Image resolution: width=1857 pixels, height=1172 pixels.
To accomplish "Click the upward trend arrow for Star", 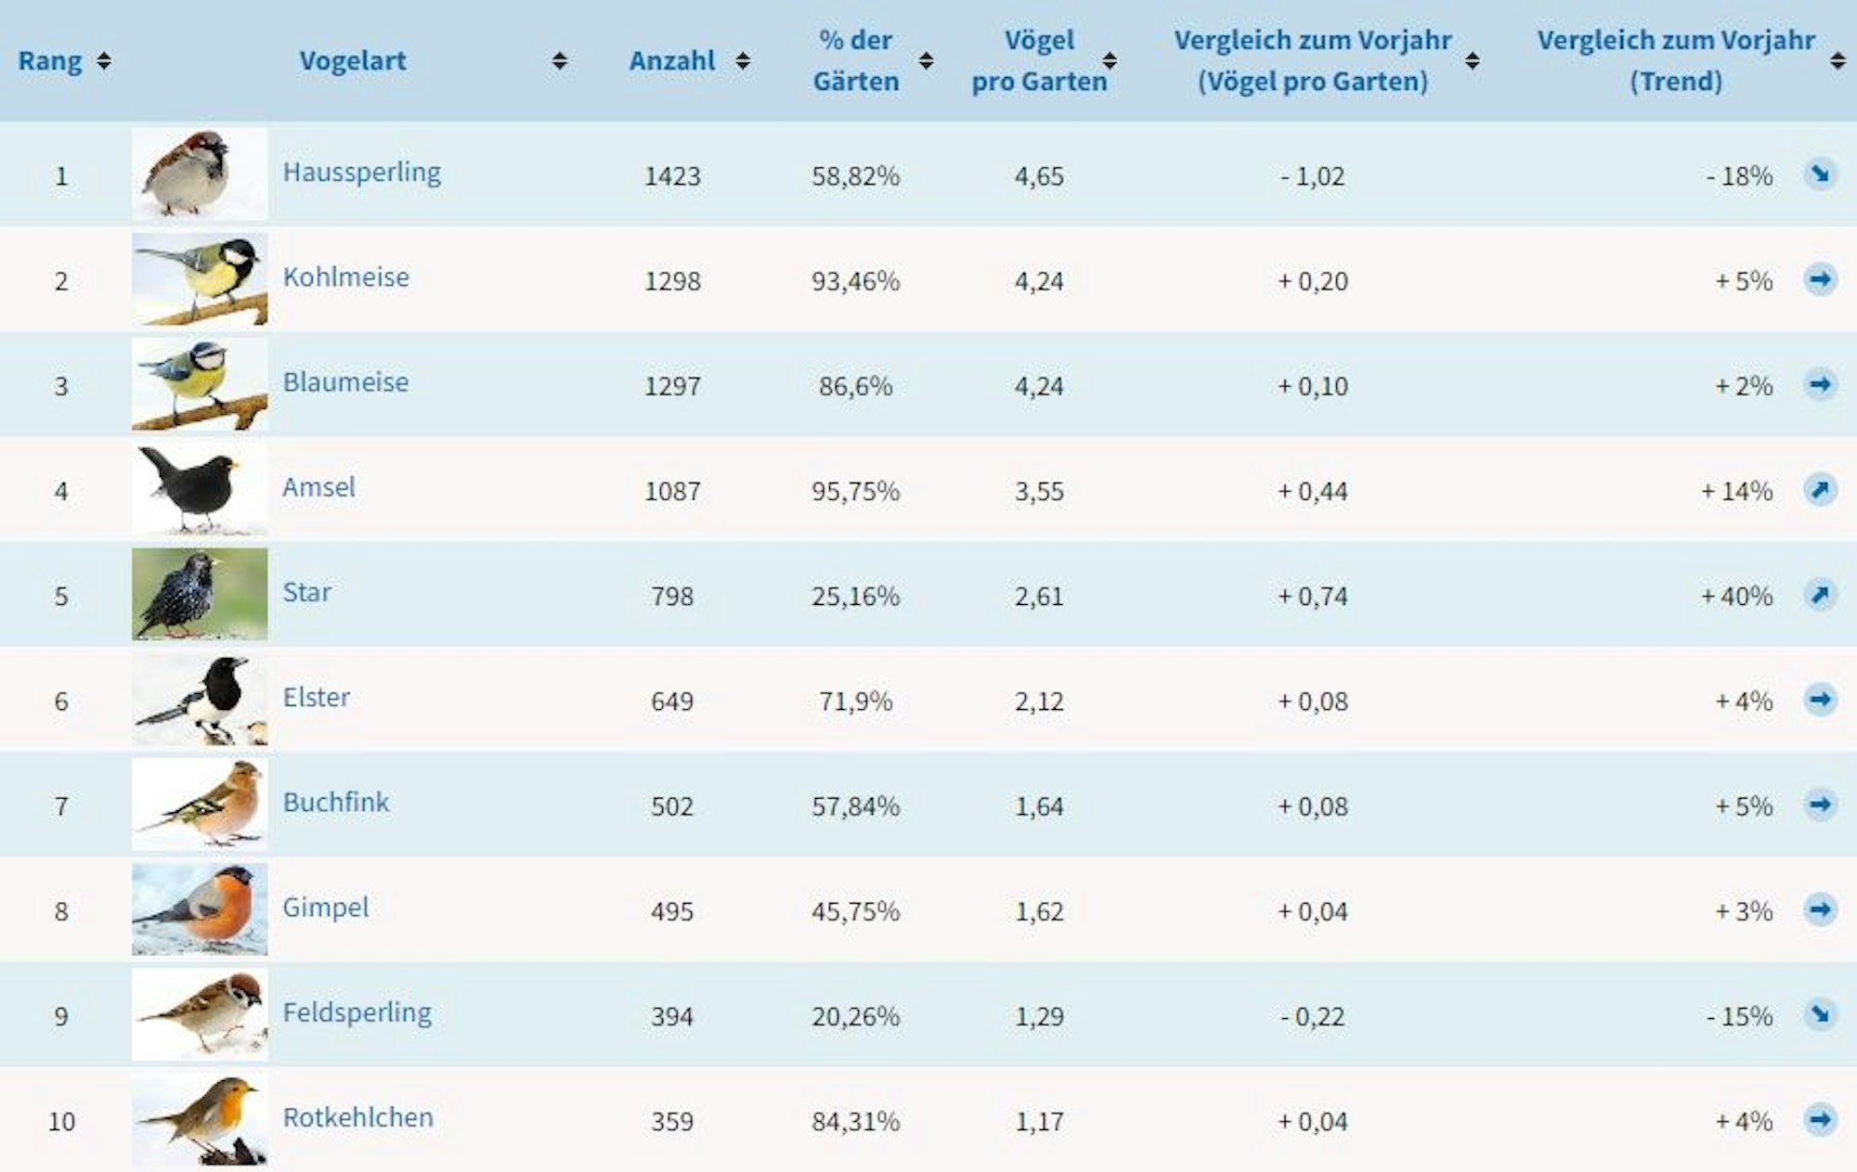I will pos(1820,594).
